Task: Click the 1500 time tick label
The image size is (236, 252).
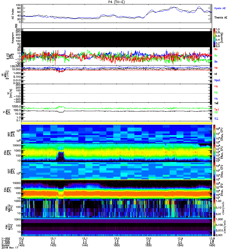Action: tap(116, 245)
